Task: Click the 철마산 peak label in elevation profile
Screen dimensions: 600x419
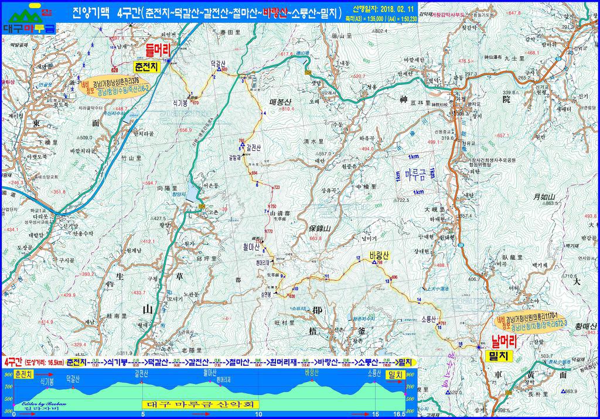Action: pyautogui.click(x=210, y=373)
